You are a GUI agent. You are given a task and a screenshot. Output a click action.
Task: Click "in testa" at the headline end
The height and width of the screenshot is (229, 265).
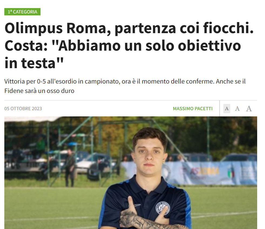(34, 63)
